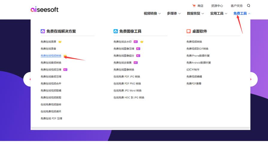
Task: Open 免费在线录屏 link
Action: [49, 42]
